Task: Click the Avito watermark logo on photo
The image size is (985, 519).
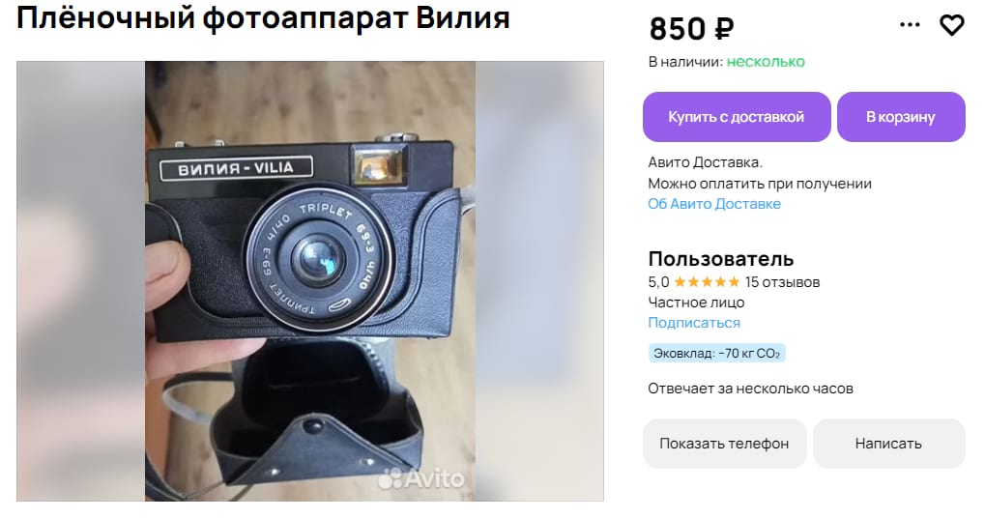Action: coord(421,478)
